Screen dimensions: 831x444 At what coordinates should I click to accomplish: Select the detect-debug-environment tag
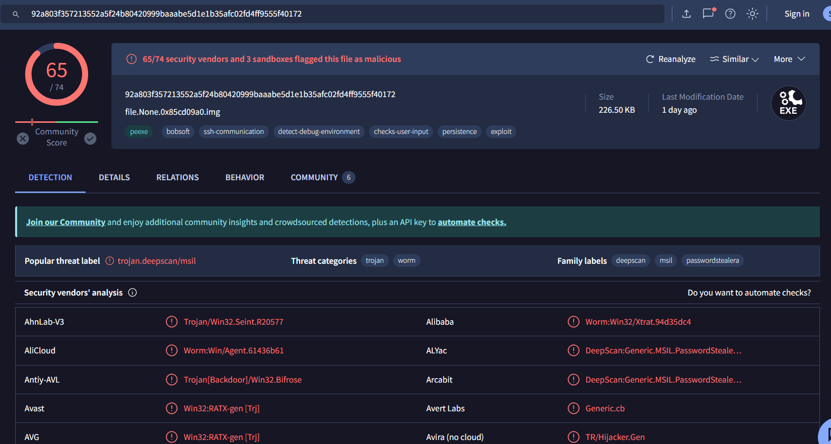pyautogui.click(x=319, y=131)
